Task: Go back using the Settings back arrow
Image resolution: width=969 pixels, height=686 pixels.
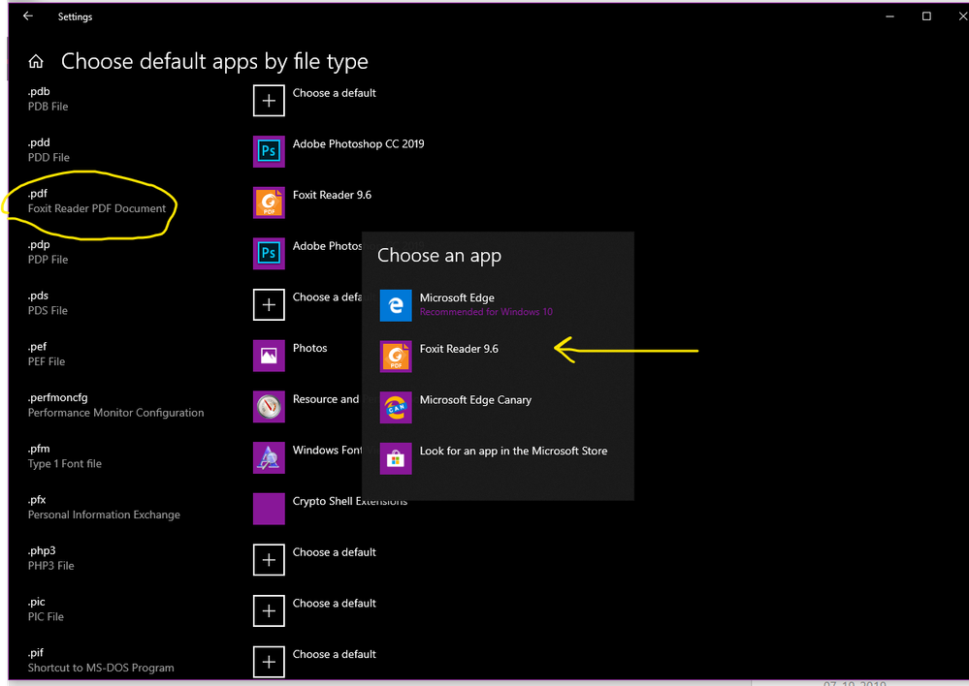Action: 28,16
